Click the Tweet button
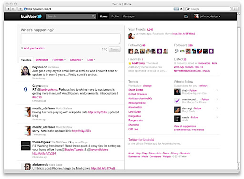244x179 pixels. (114, 49)
